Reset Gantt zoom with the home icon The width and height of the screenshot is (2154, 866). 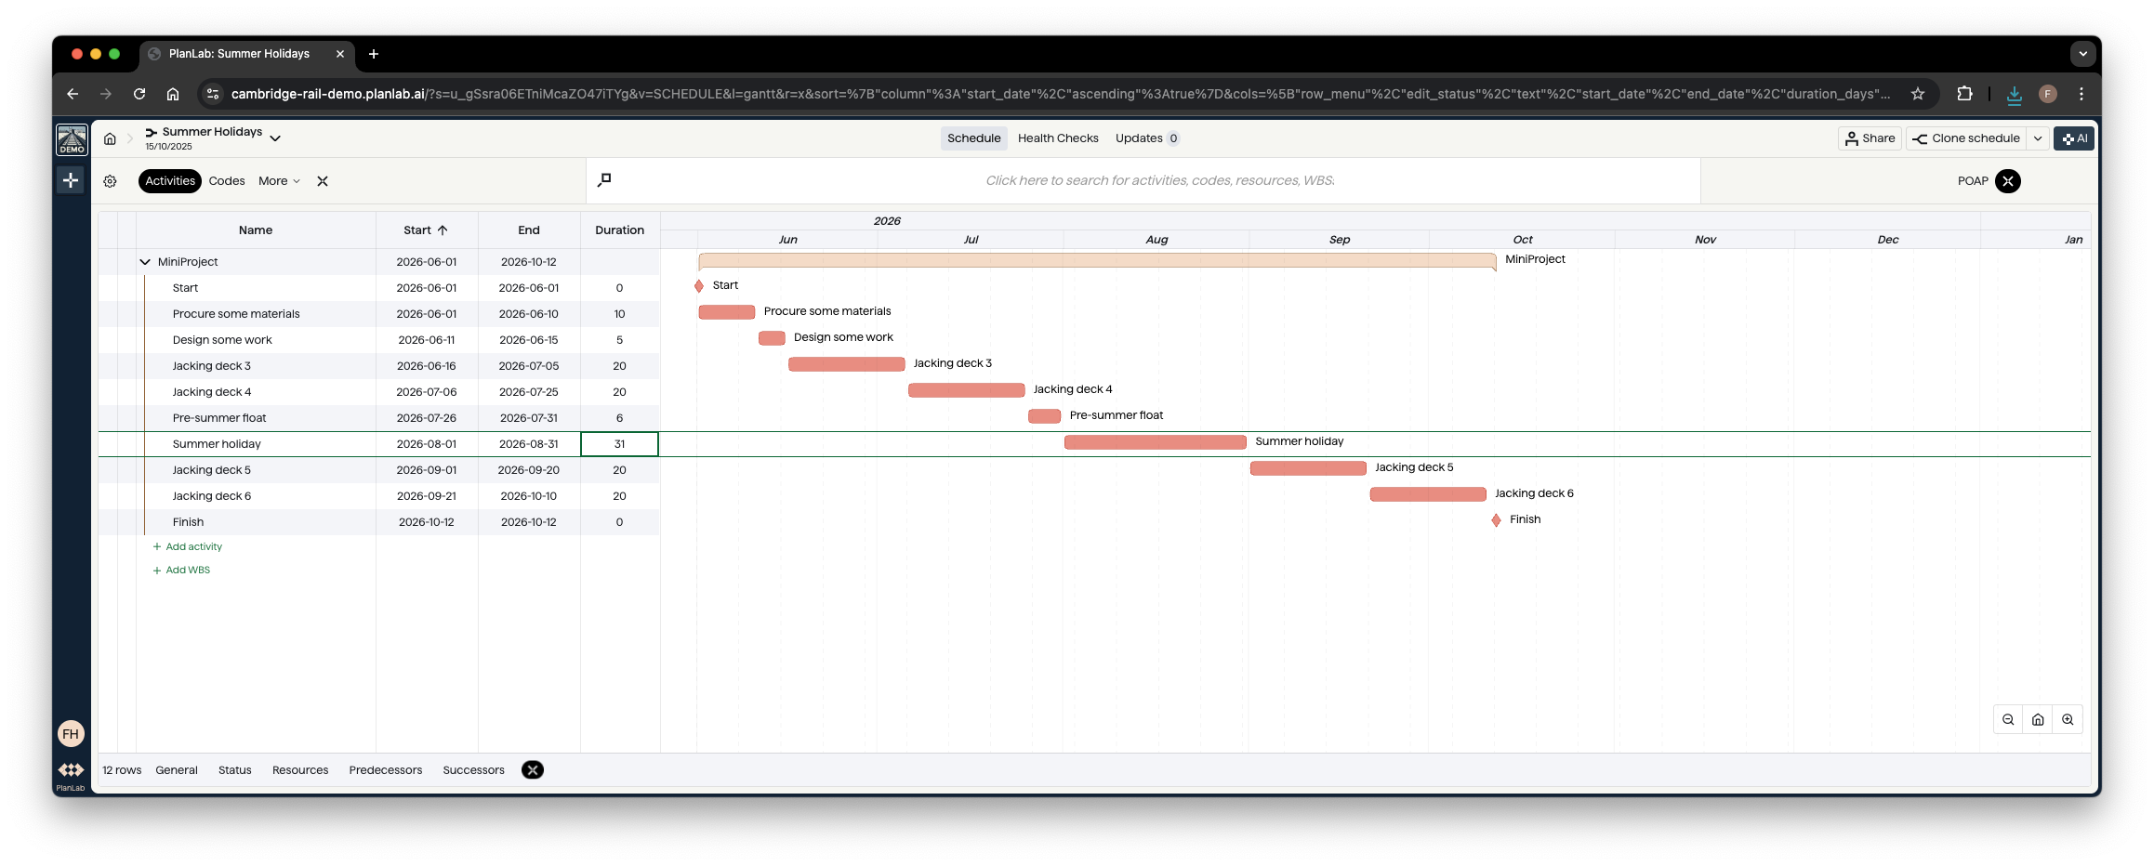(x=2037, y=719)
